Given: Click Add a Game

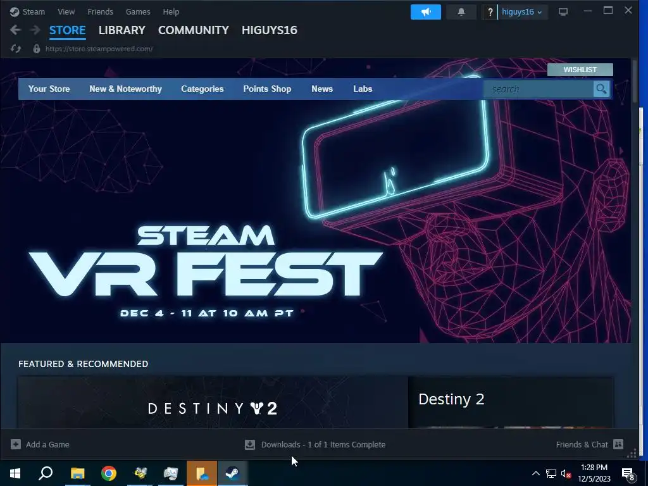Looking at the screenshot, I should [x=47, y=445].
